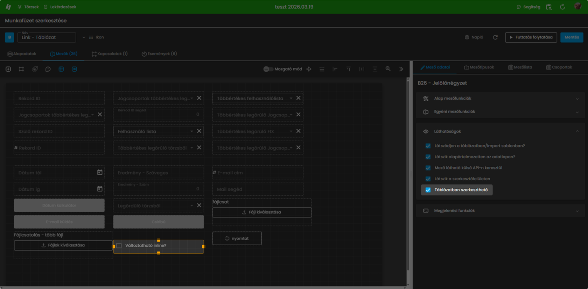Switch to the Mezőtípusok tab

[479, 67]
